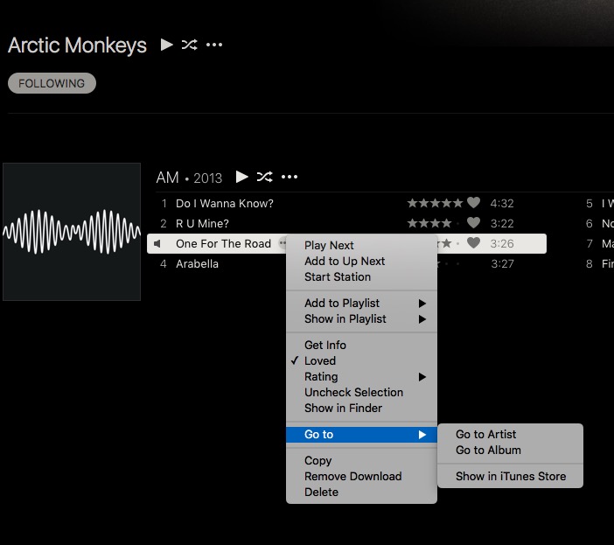
Task: Choose Remove Download
Action: pos(361,476)
